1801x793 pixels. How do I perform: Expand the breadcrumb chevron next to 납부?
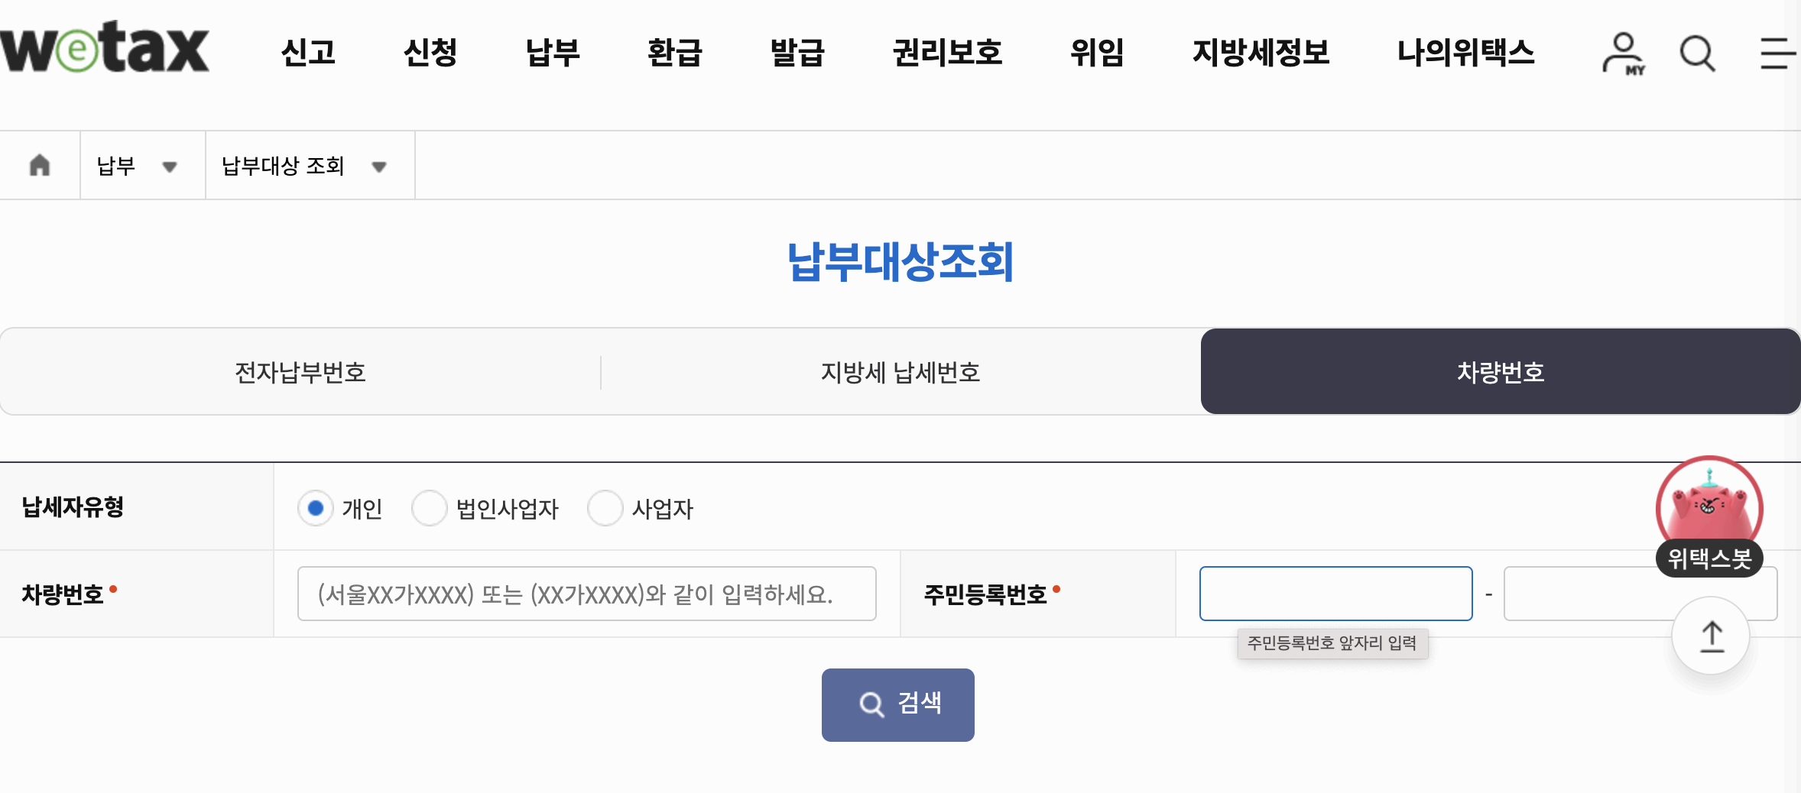pos(170,167)
